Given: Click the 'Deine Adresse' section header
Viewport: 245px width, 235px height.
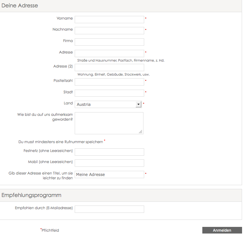Looking at the screenshot, I should (20, 6).
